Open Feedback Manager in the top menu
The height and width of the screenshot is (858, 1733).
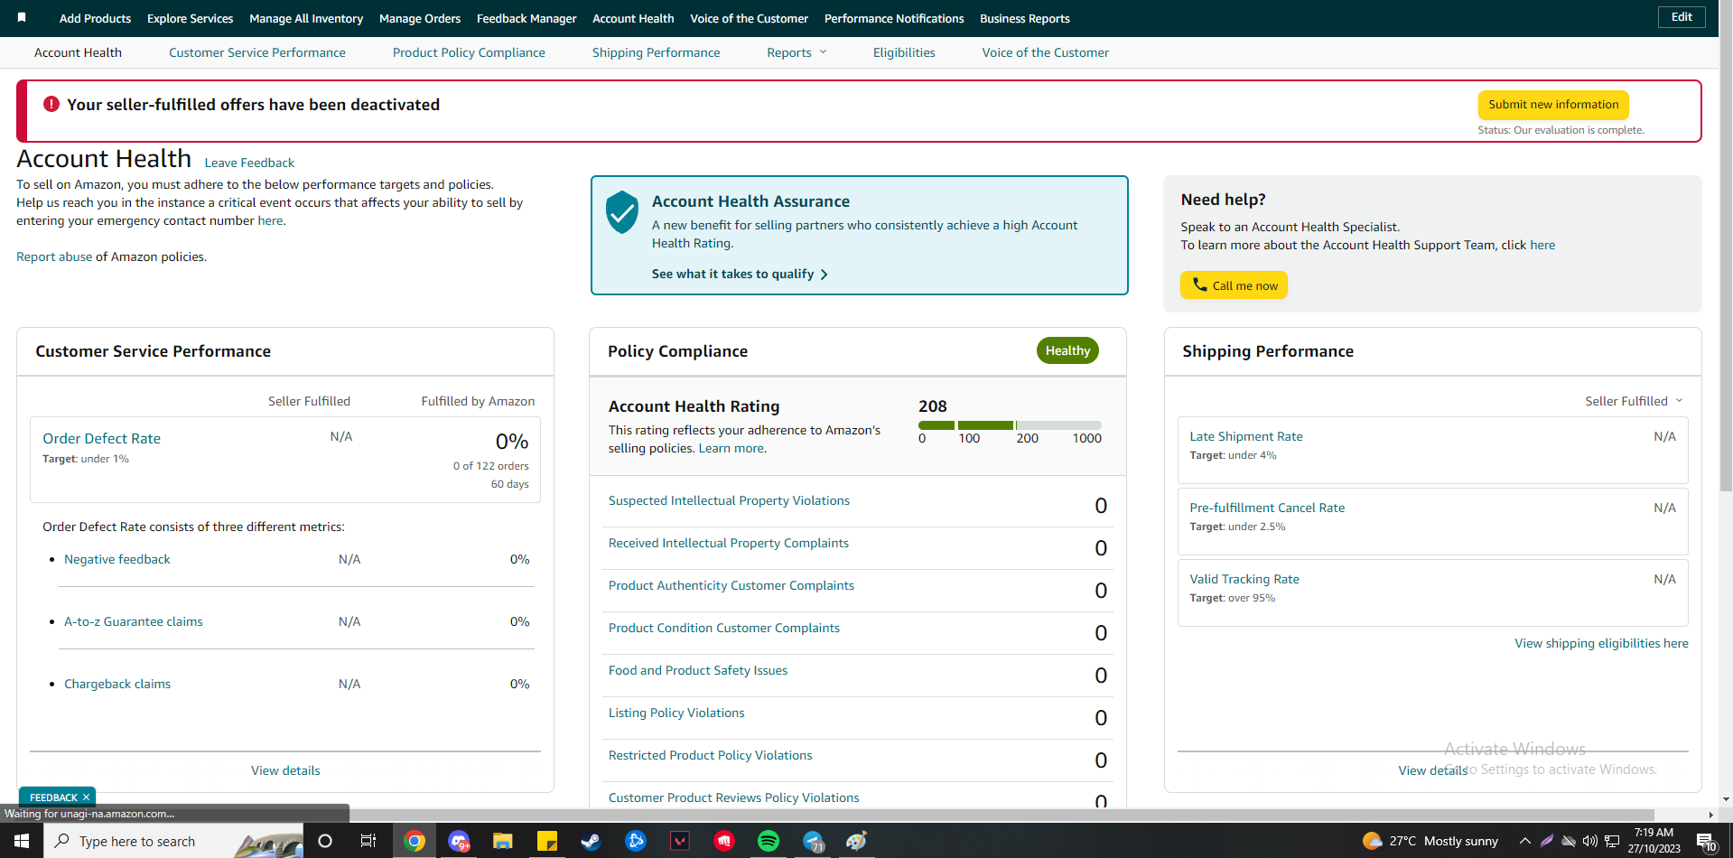526,18
